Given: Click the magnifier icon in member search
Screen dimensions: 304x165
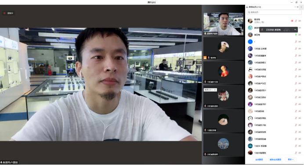Looking at the screenshot, I should 249,12.
